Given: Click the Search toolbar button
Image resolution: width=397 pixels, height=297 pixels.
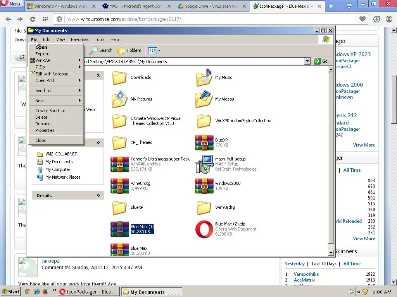Looking at the screenshot, I should pyautogui.click(x=101, y=50).
